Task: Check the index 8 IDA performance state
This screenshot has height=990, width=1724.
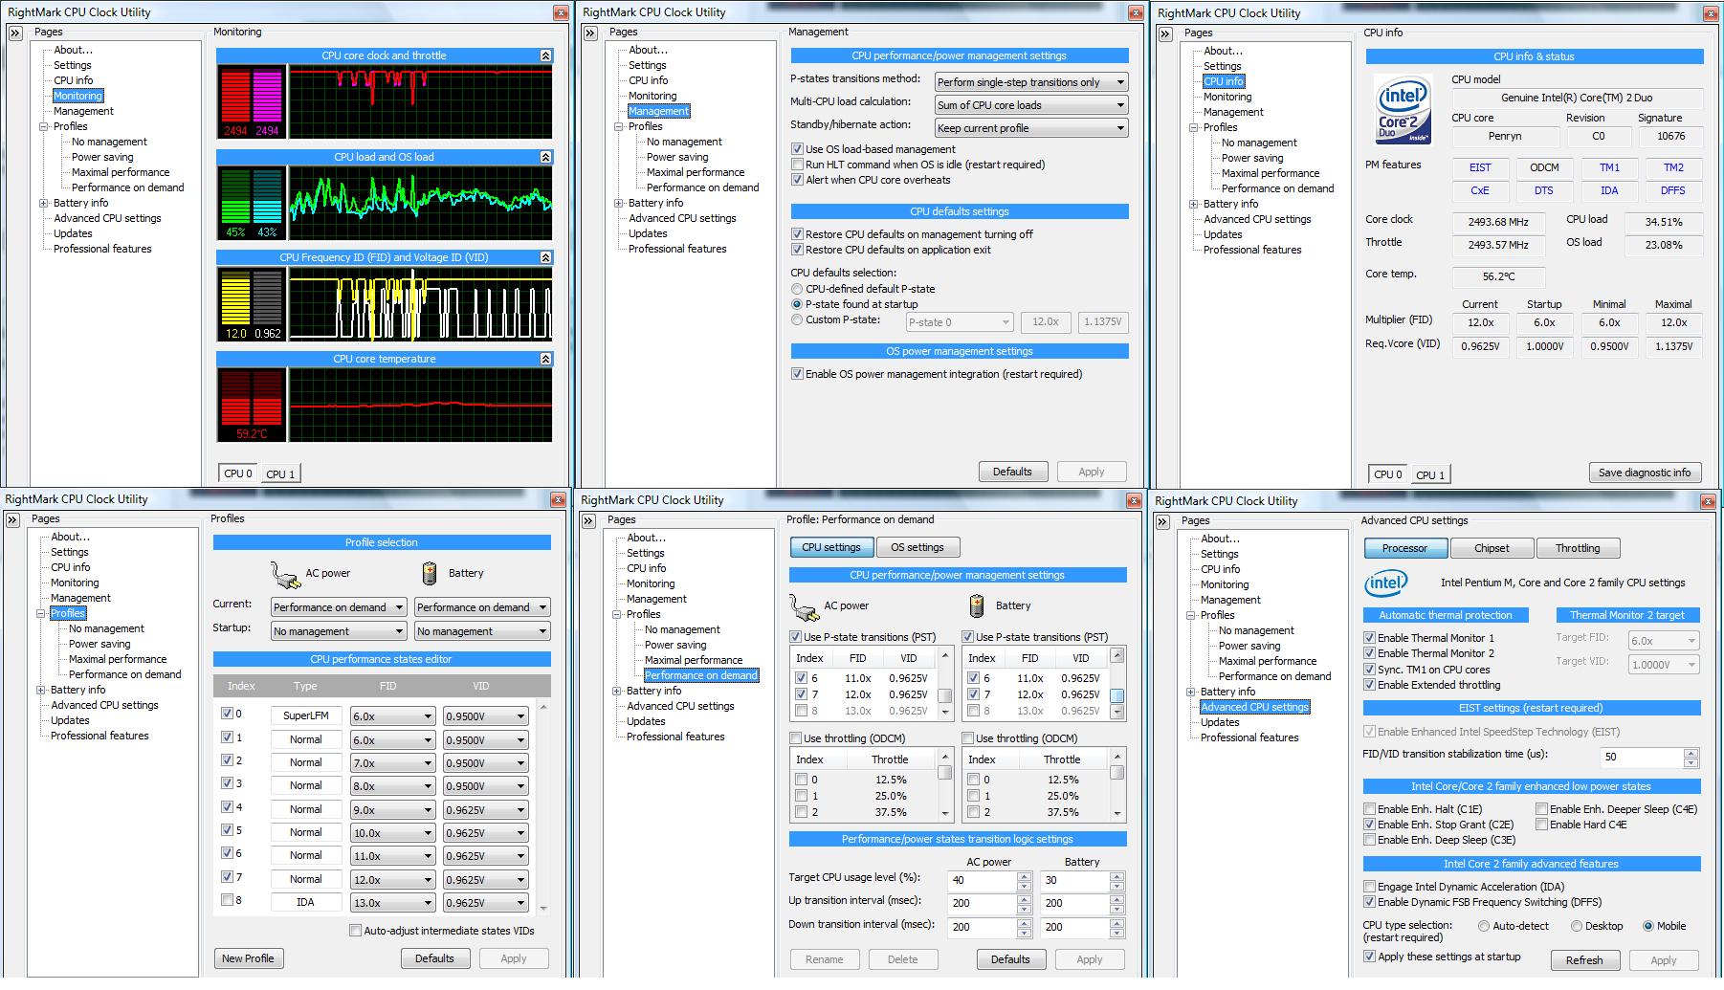Action: pyautogui.click(x=227, y=900)
